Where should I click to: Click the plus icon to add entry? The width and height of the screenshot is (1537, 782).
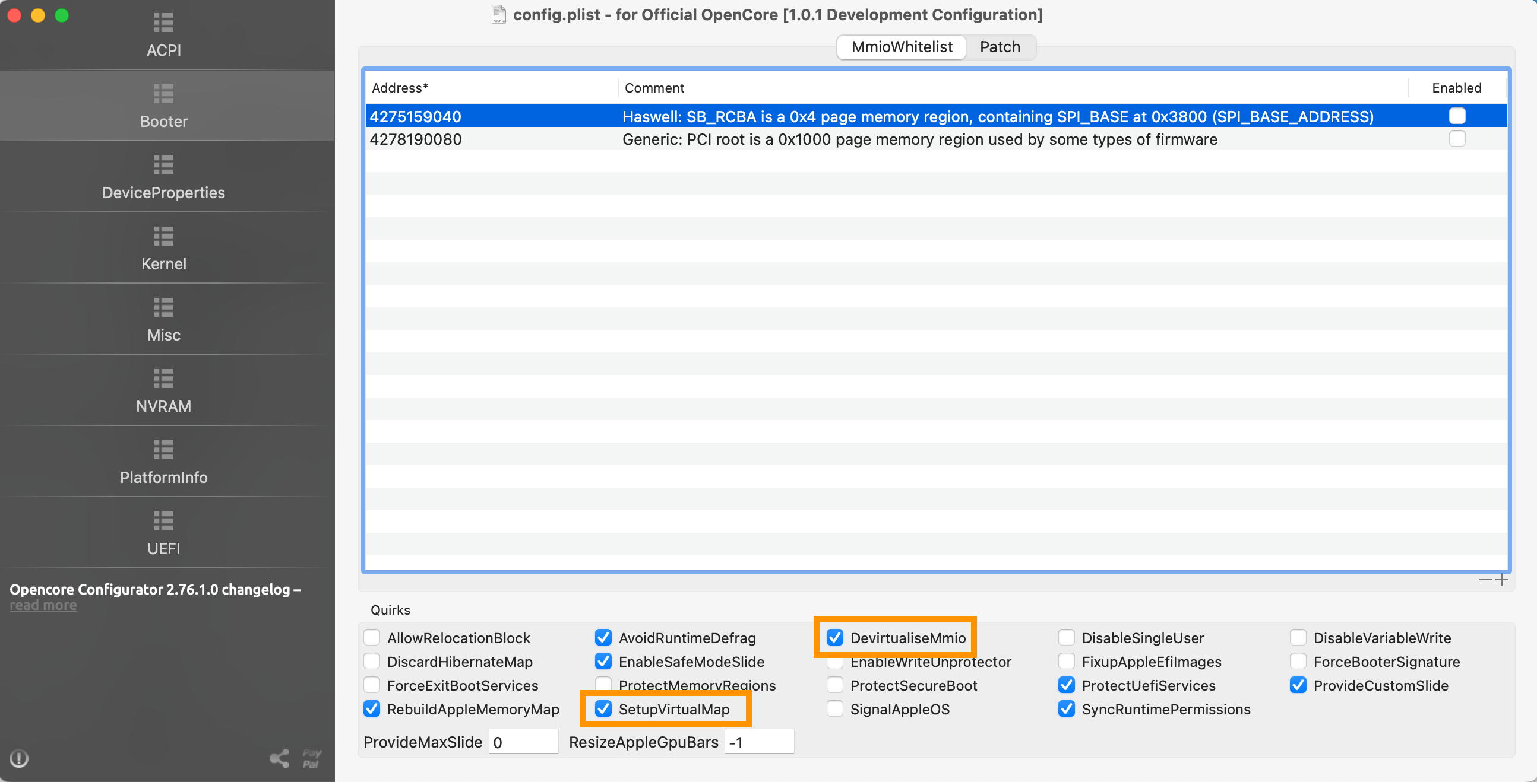tap(1502, 579)
